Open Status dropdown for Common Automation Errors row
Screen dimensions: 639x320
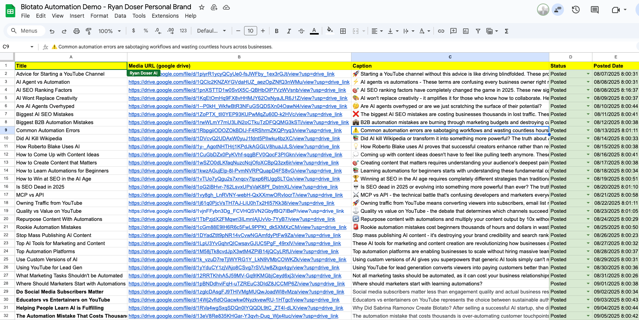coord(588,131)
